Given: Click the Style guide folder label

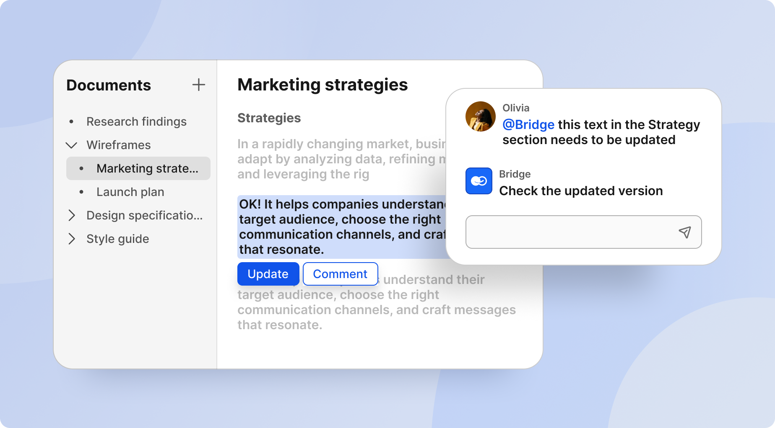Looking at the screenshot, I should [x=118, y=239].
